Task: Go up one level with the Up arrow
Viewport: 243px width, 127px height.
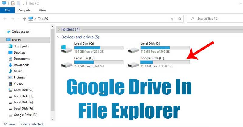Action: [x=24, y=19]
